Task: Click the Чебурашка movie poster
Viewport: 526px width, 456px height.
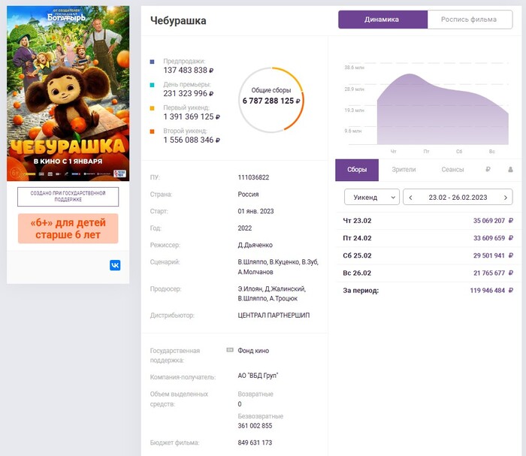Action: (68, 94)
